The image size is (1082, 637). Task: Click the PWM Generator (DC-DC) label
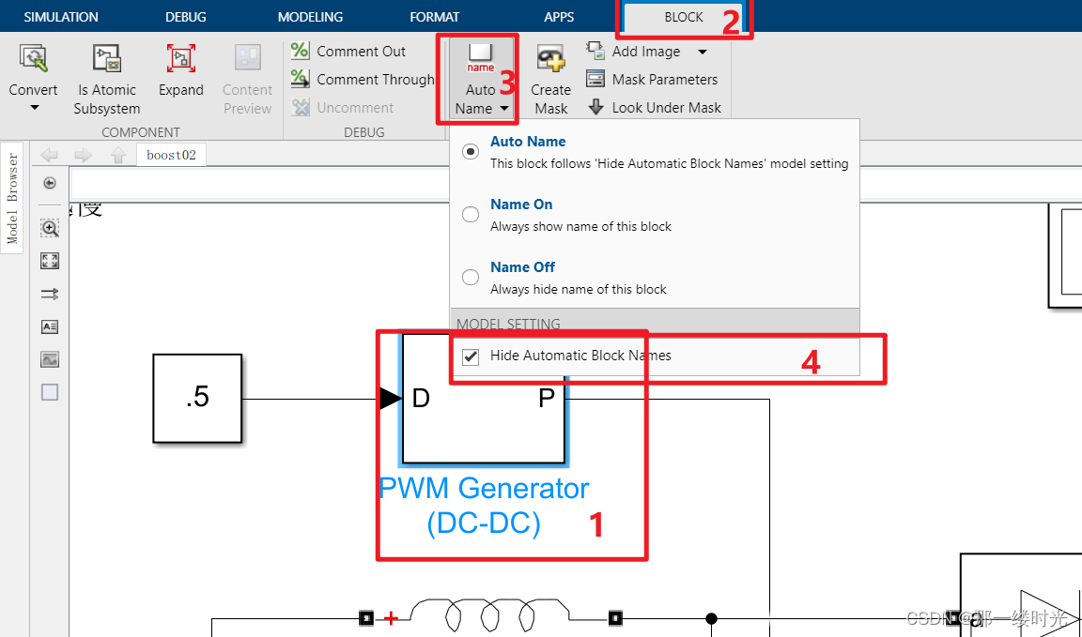484,506
